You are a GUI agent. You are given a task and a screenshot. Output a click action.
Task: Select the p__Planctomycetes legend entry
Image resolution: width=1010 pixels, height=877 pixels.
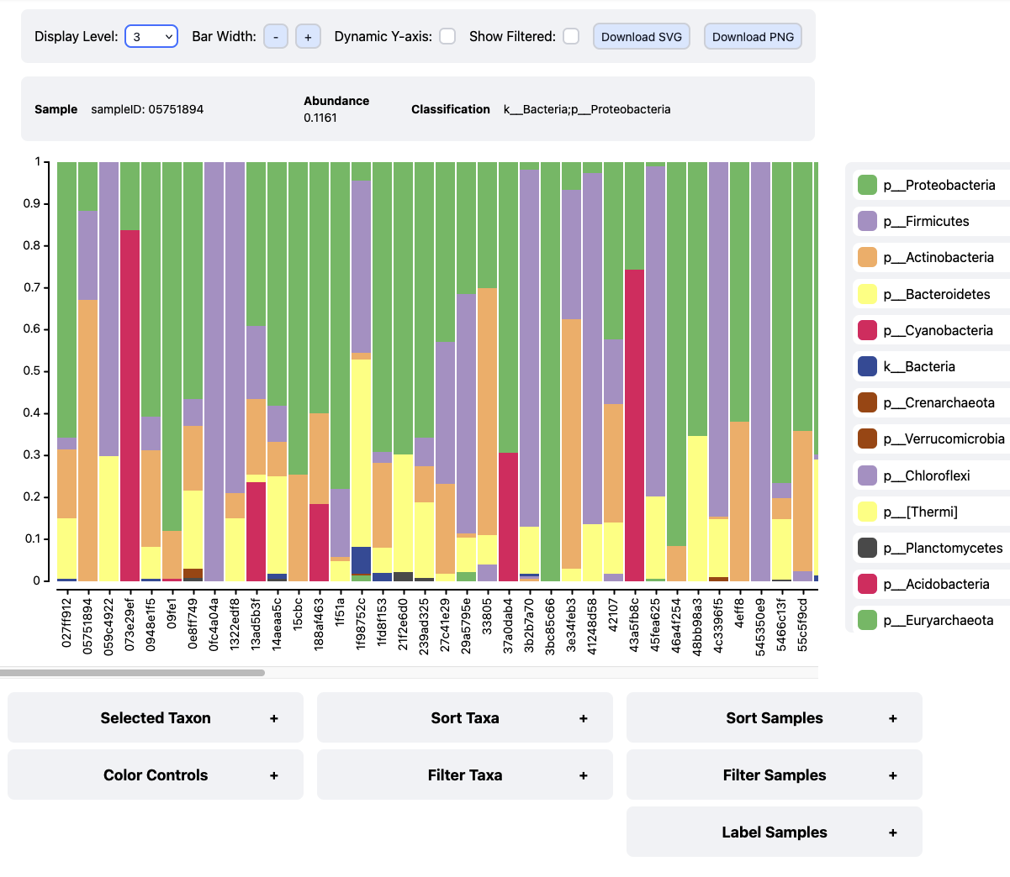pos(942,548)
